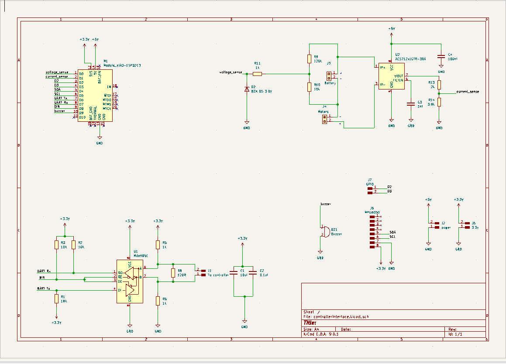Click the Size: A4 title block field
This screenshot has width=506, height=364.
pos(311,330)
